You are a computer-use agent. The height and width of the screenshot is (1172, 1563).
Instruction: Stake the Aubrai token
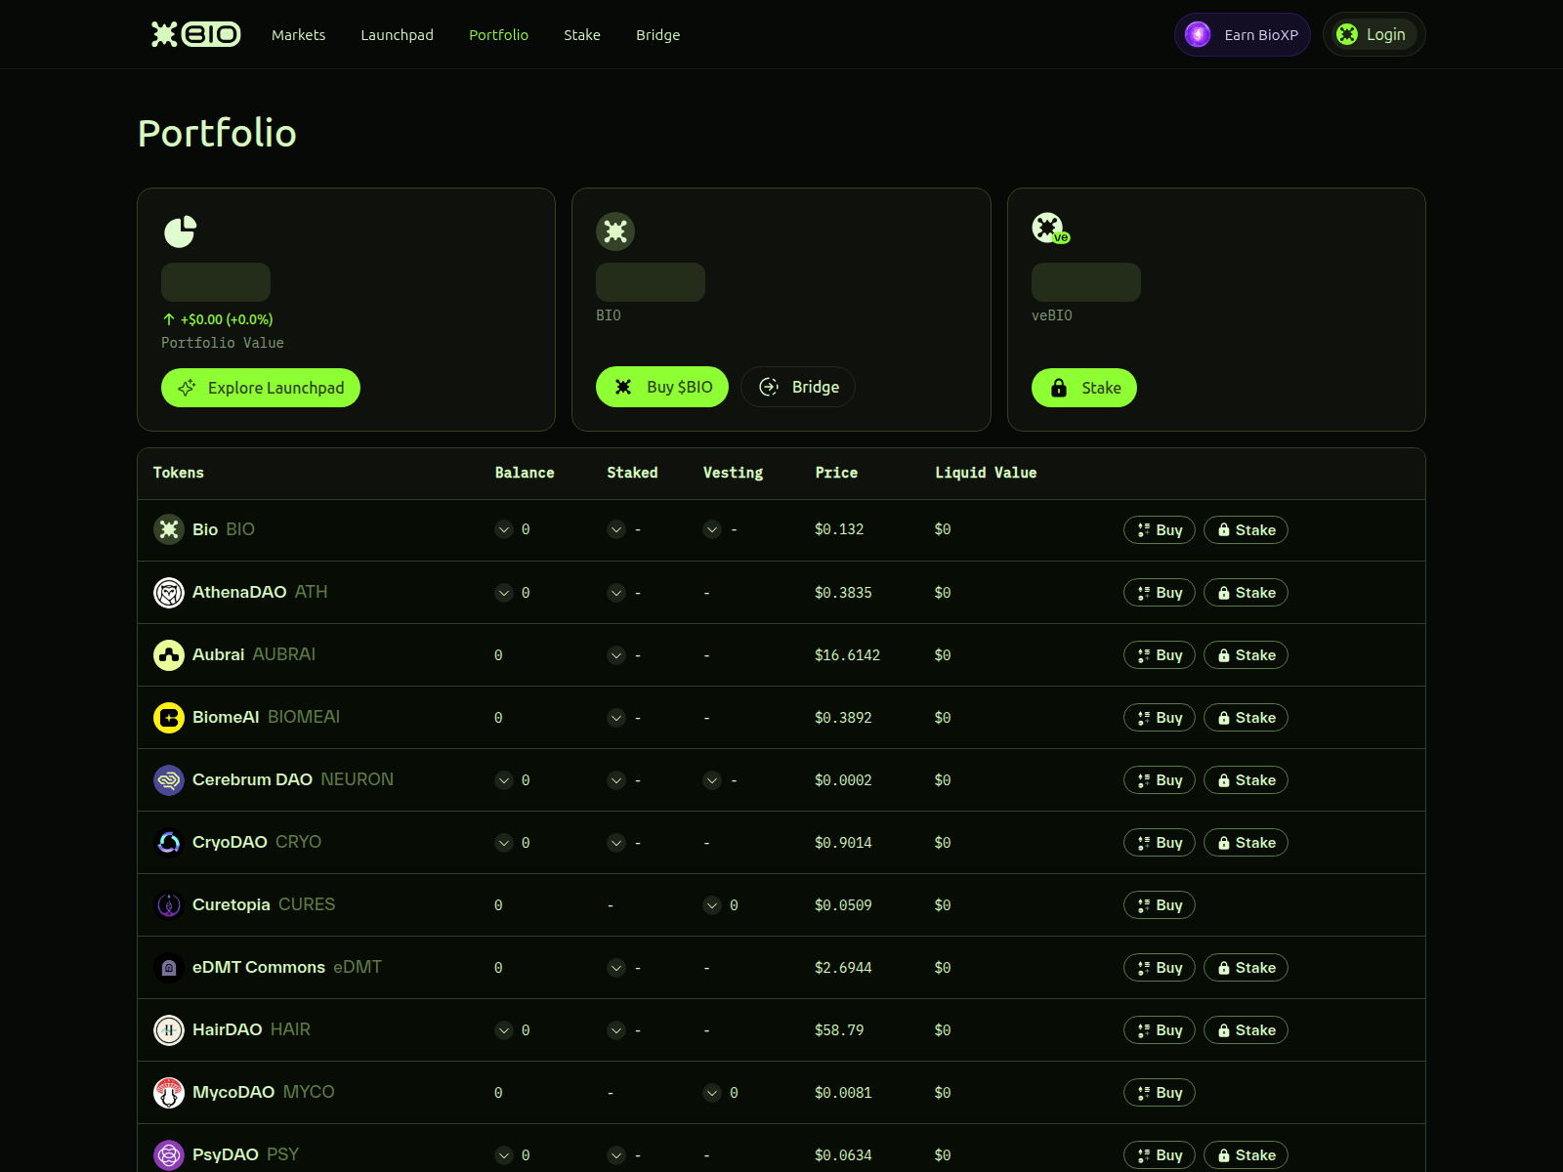tap(1246, 654)
